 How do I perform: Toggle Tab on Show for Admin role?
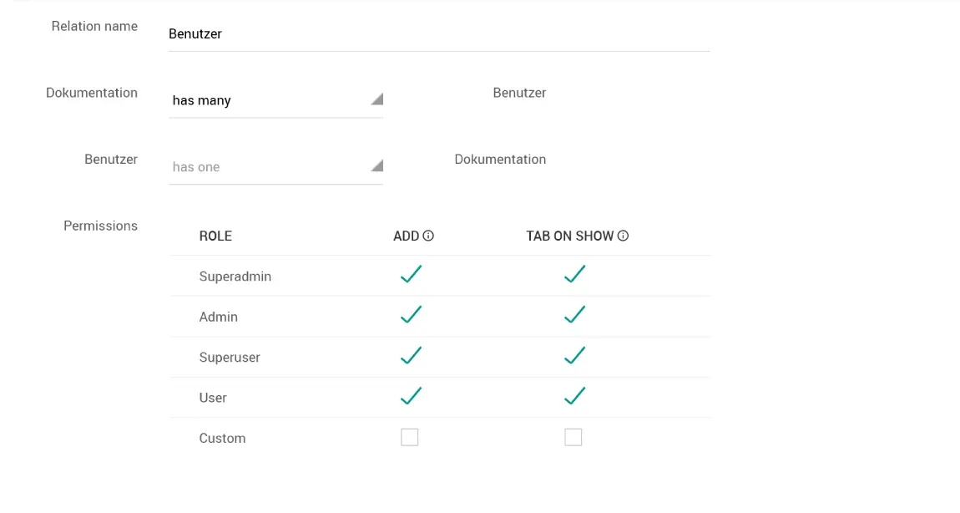573,316
